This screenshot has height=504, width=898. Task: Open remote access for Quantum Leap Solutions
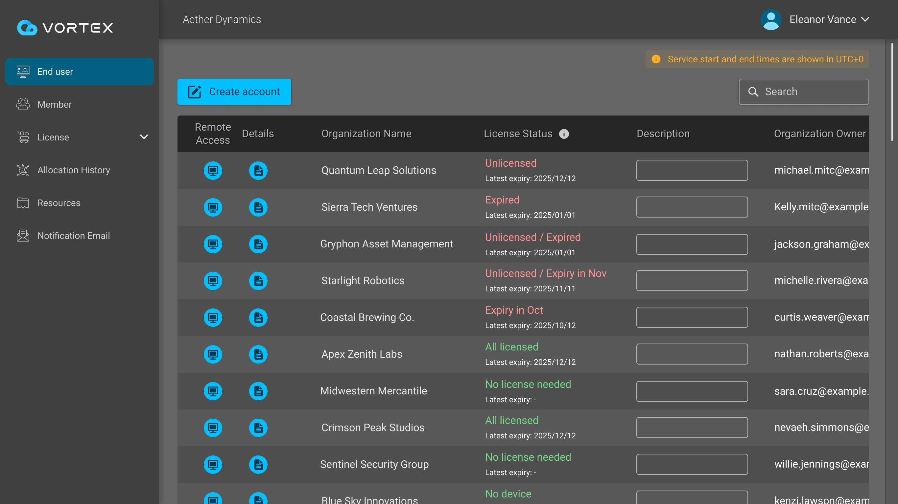(213, 171)
